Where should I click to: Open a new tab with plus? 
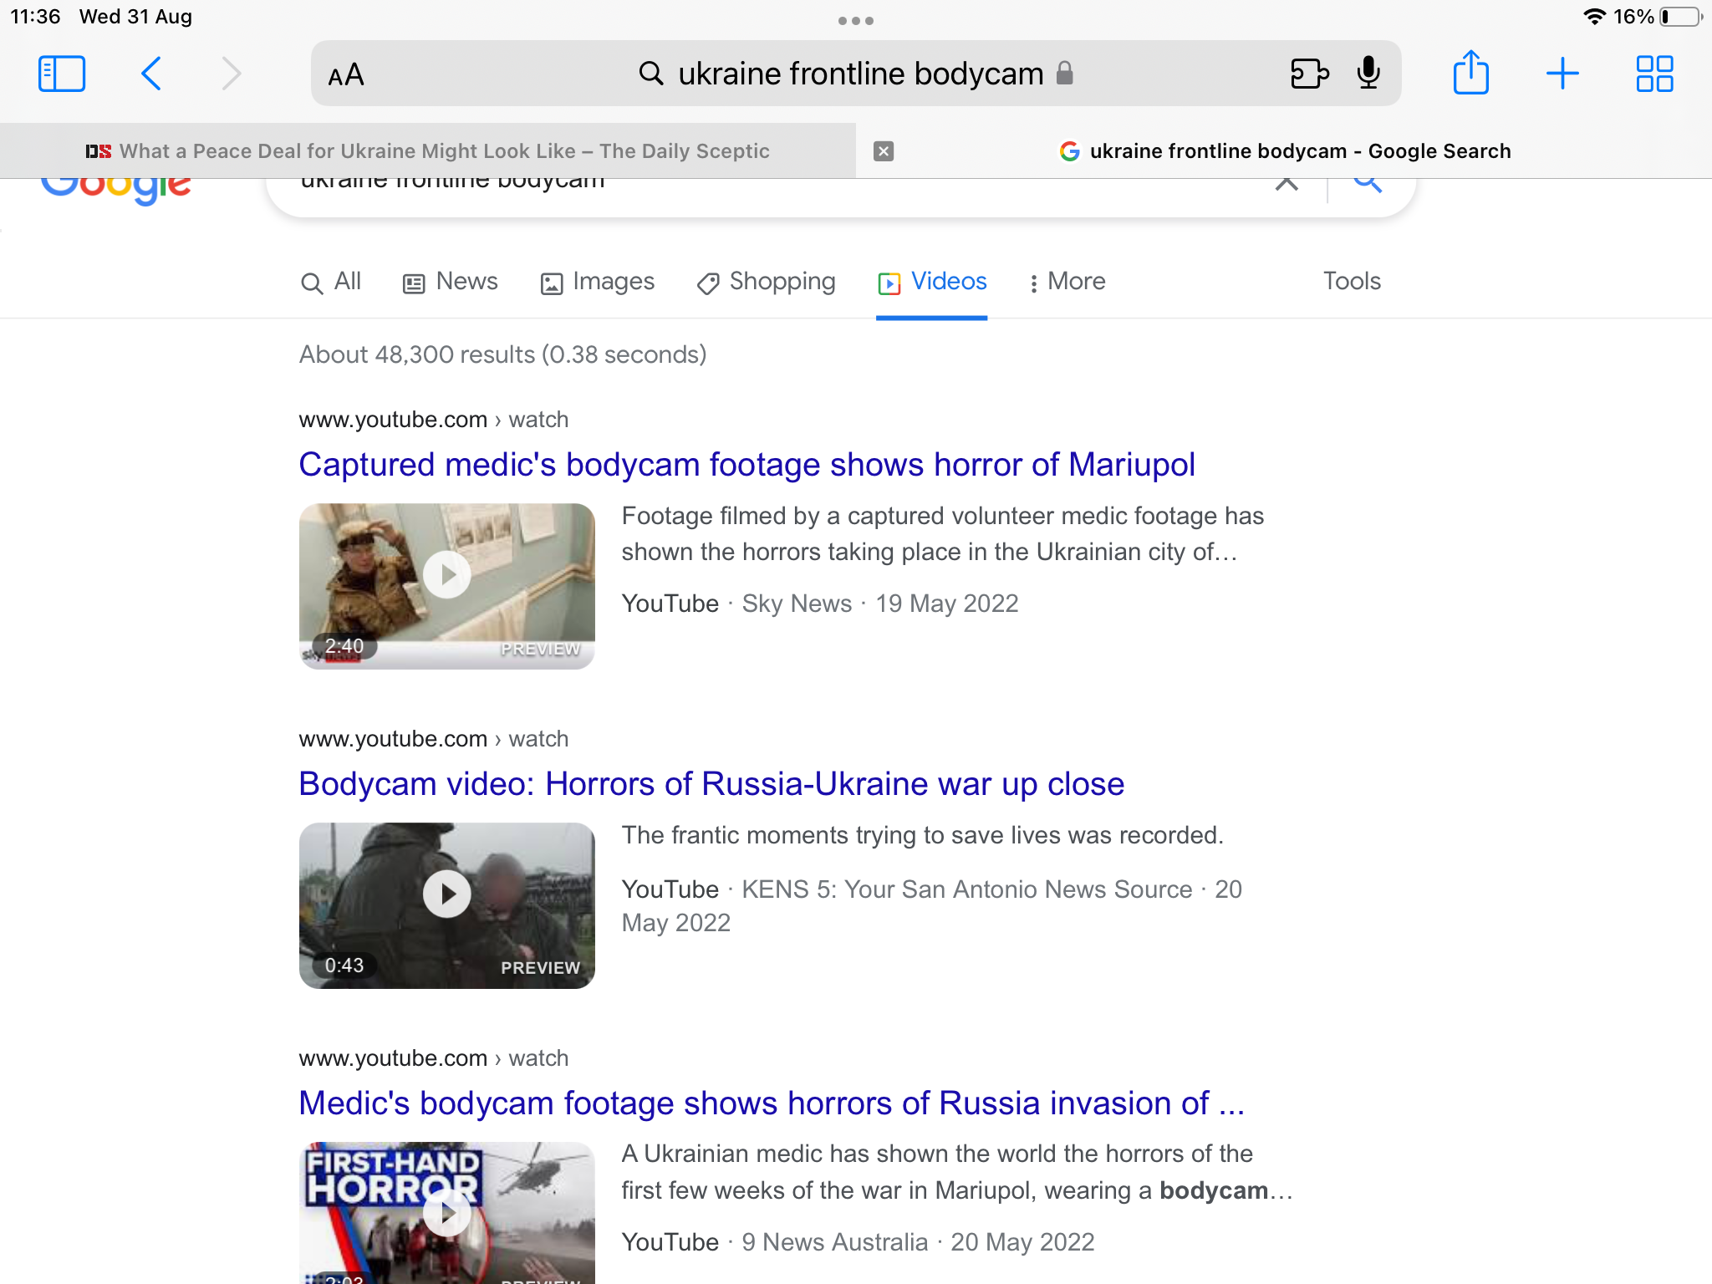tap(1562, 74)
